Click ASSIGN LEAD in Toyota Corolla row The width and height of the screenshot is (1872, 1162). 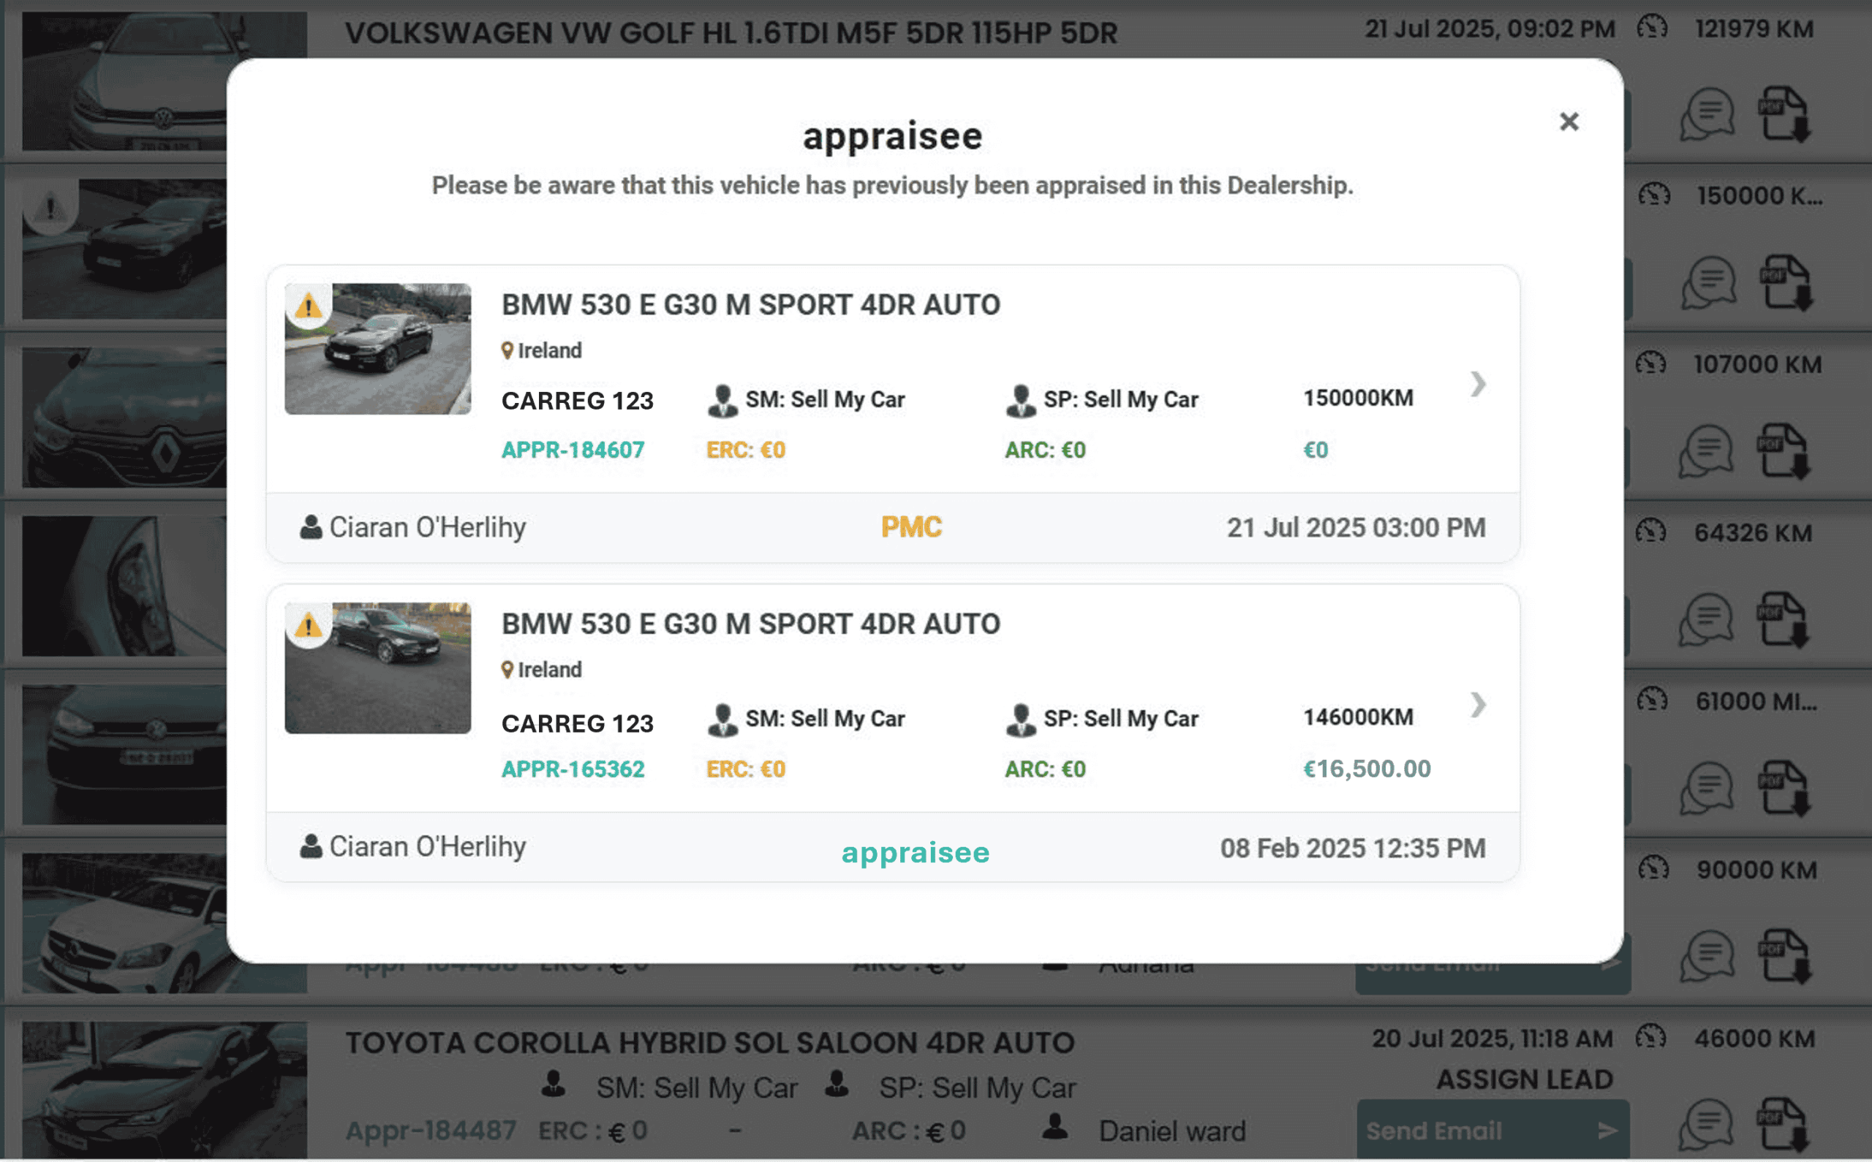tap(1525, 1080)
